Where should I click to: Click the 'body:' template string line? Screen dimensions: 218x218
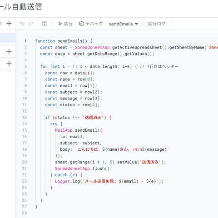[x=114, y=149]
